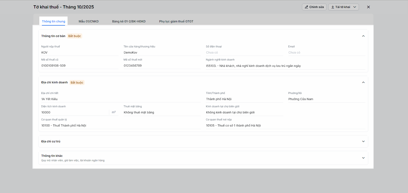This screenshot has width=408, height=193.
Task: Click the business area field 10000
Action: tap(75, 112)
